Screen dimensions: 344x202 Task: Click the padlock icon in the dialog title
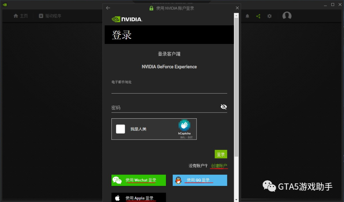pos(151,8)
